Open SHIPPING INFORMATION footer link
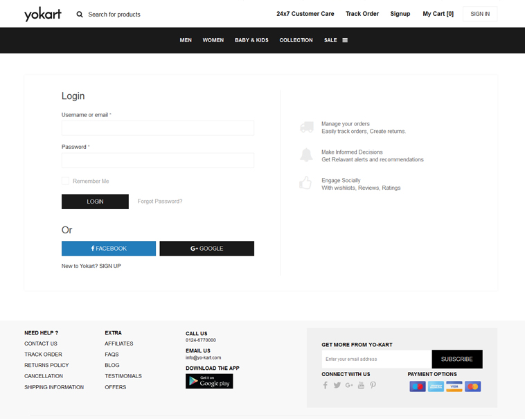 tap(54, 387)
